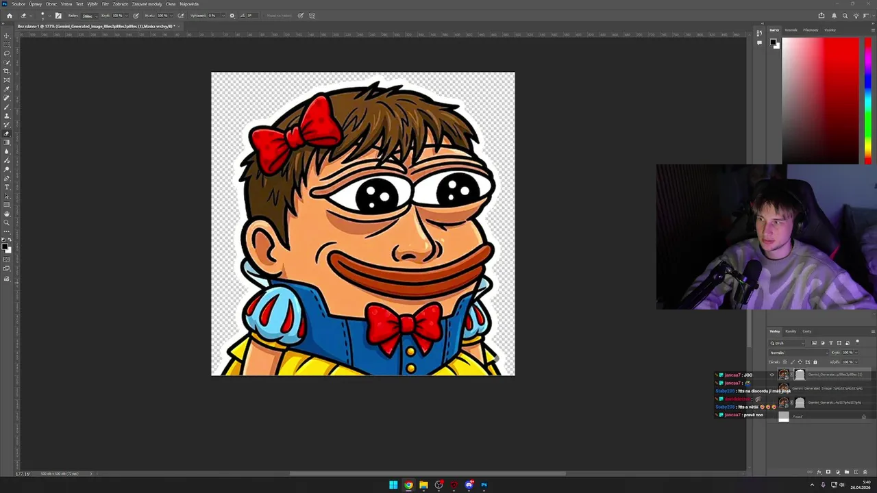877x493 pixels.
Task: Select the Clone Stamp tool
Action: 7,115
